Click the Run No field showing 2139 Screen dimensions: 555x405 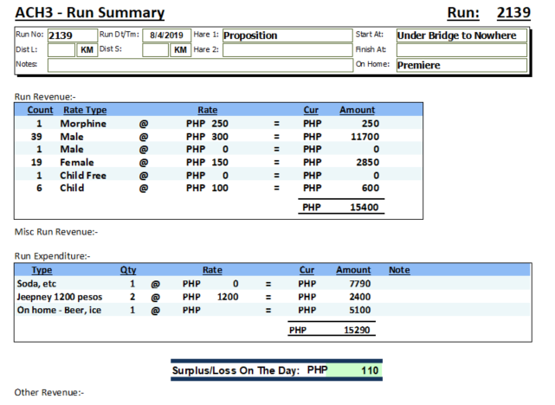click(72, 35)
